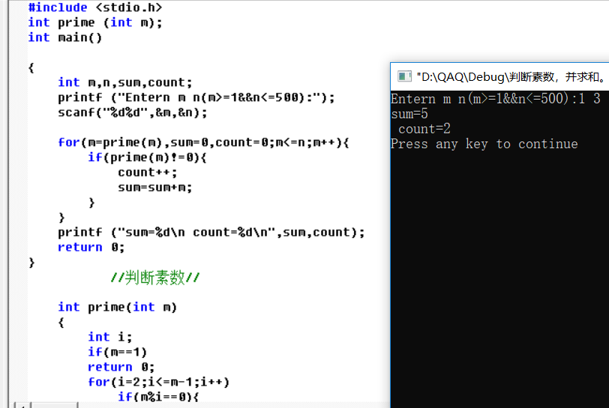Click the green comment "//判断素数//"
Viewport: 609px width, 408px height.
pyautogui.click(x=155, y=278)
